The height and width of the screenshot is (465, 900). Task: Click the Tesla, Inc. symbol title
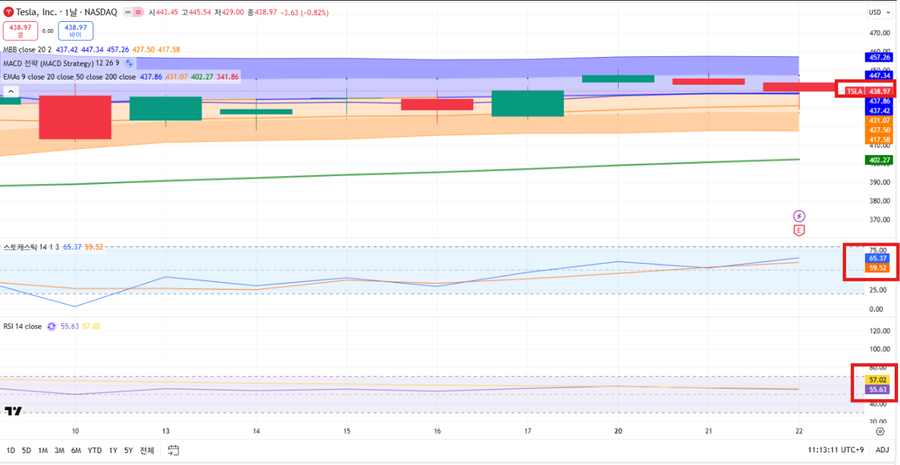(36, 12)
